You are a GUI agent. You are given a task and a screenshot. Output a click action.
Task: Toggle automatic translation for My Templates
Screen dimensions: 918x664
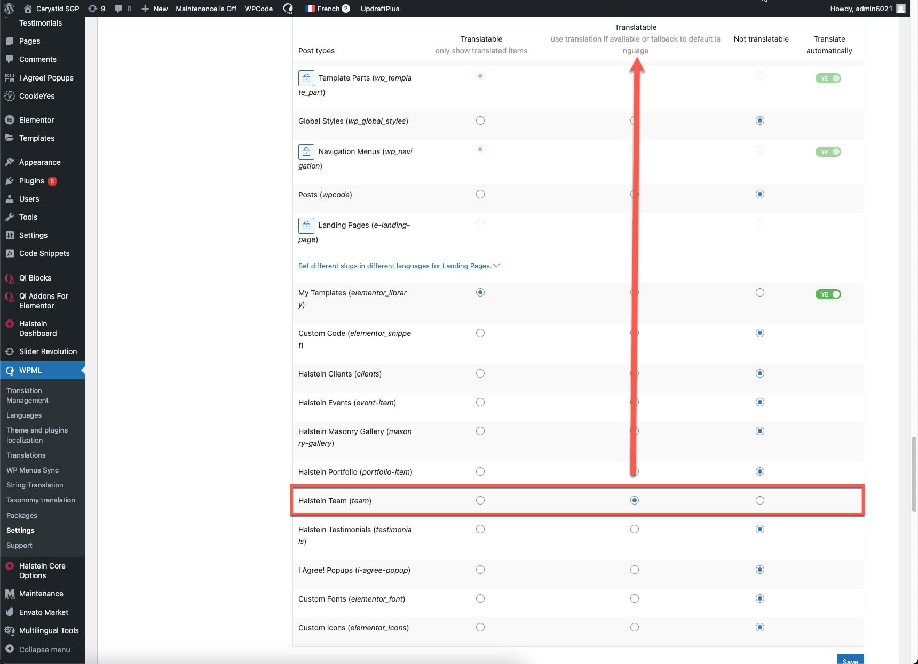[x=828, y=294]
